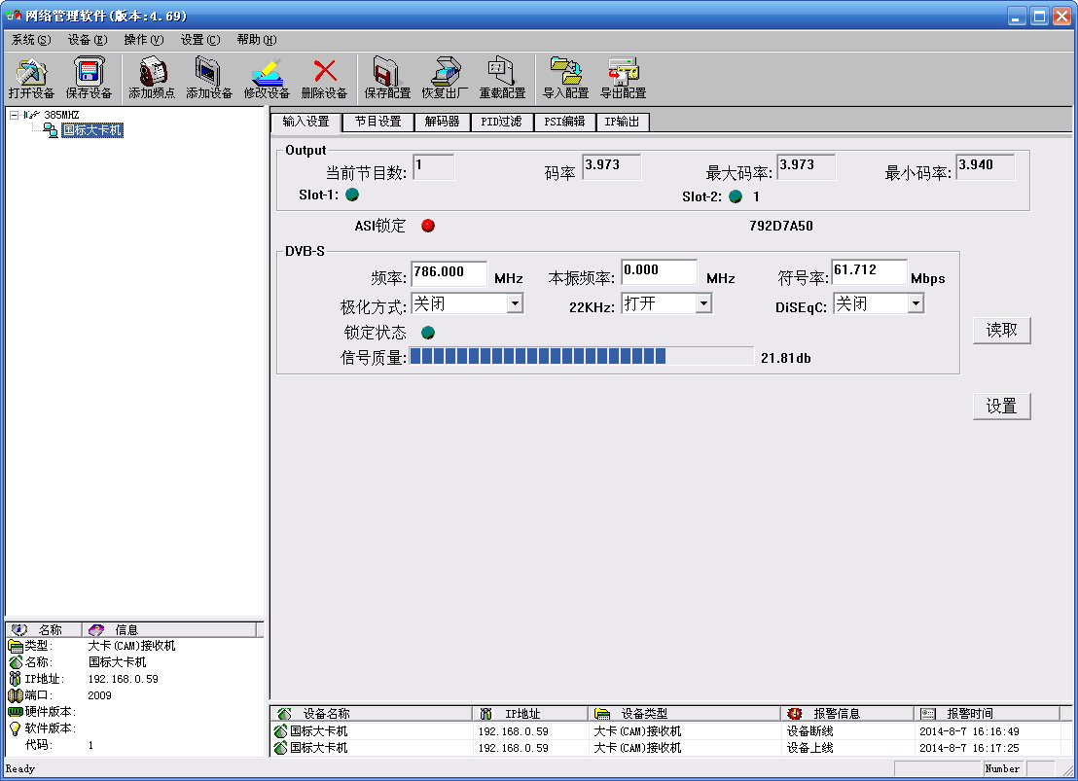Click the 设备类型 column header
Screen dimensions: 1078x781
(684, 714)
